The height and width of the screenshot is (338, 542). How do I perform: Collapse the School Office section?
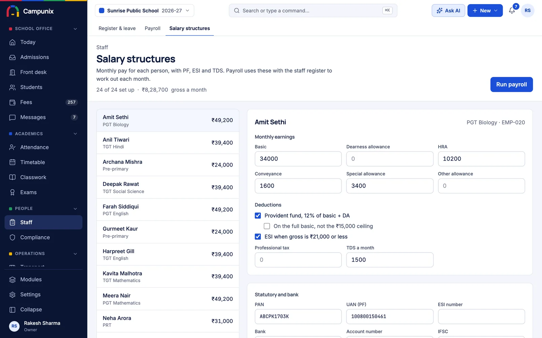75,29
